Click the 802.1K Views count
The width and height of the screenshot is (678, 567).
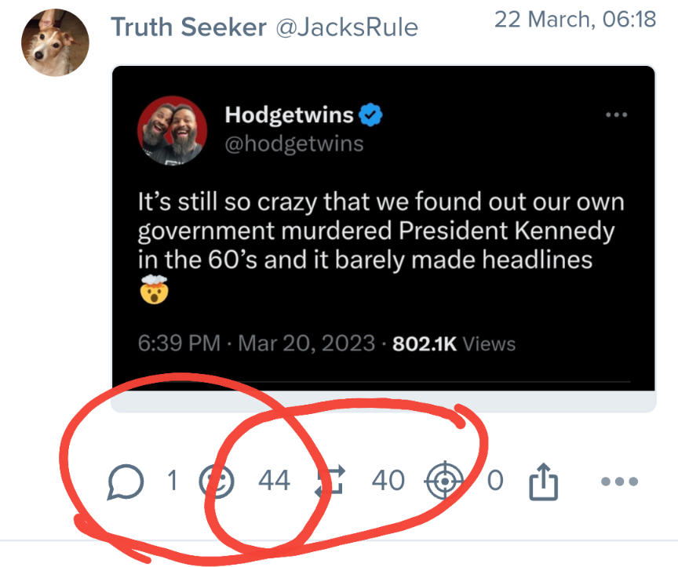pos(454,343)
